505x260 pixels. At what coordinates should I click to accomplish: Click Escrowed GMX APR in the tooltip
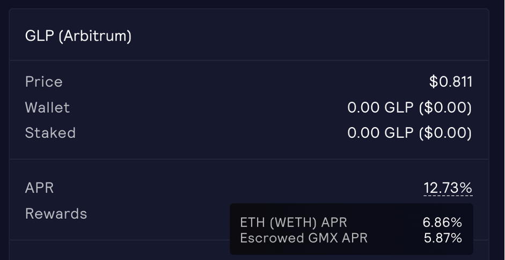tap(304, 238)
